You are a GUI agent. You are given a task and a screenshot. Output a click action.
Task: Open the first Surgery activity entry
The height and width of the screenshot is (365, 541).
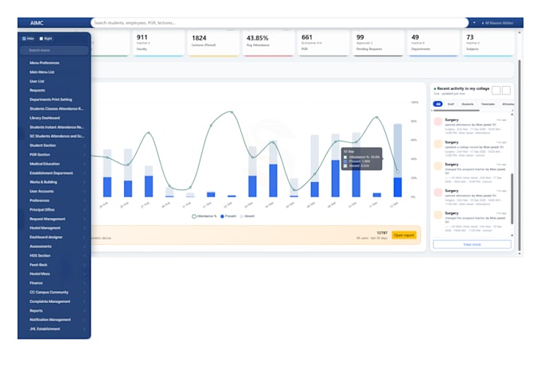click(472, 126)
